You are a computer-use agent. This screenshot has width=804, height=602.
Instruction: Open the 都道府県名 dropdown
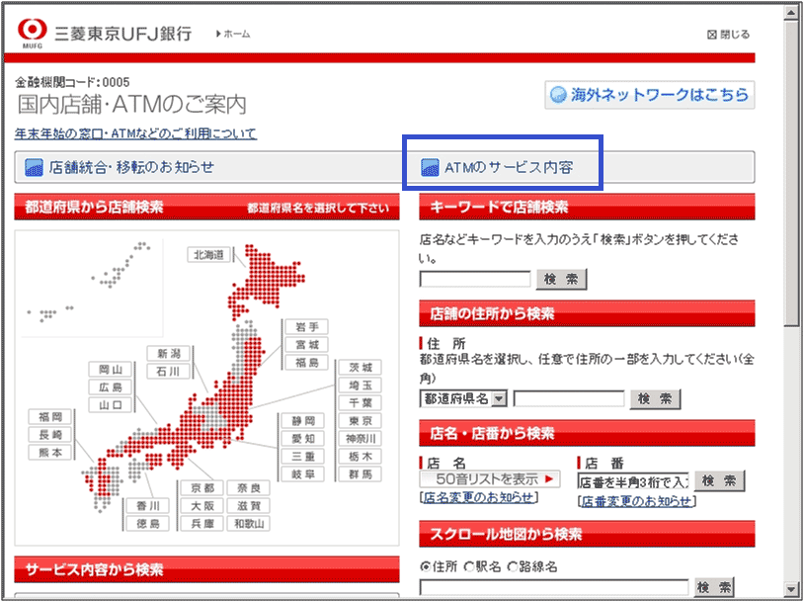click(x=463, y=398)
